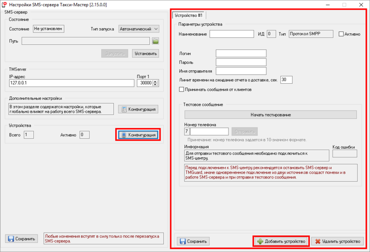The width and height of the screenshot is (370, 252).
Task: Click the delivery report timeout field (30)
Action: (286, 80)
